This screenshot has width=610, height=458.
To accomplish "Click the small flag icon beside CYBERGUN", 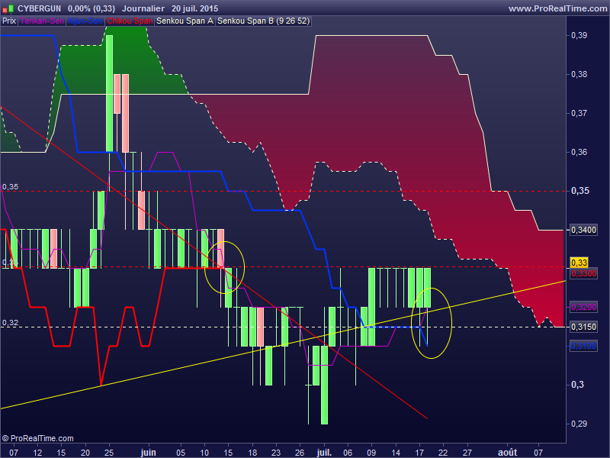I will click(x=8, y=8).
